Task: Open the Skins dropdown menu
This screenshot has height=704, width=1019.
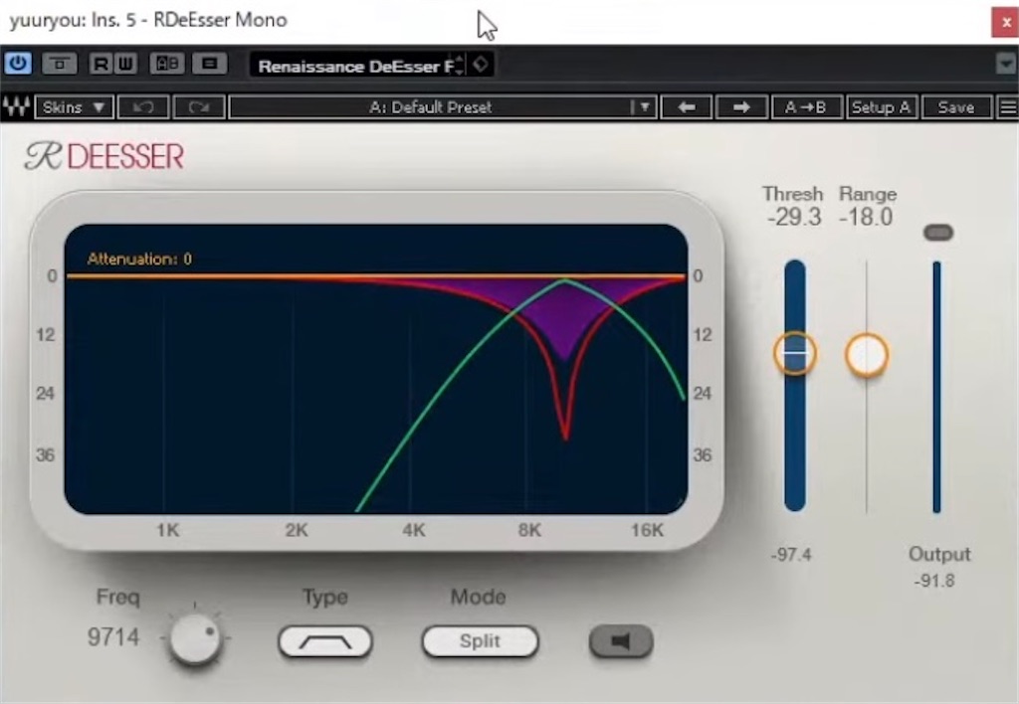Action: tap(74, 107)
